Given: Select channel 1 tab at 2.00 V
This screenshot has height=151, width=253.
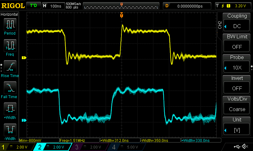Looking at the screenshot, I should (x=17, y=147).
